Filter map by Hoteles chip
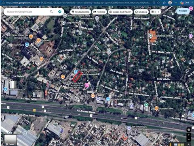The height and width of the screenshot is (146, 194). point(99,12)
